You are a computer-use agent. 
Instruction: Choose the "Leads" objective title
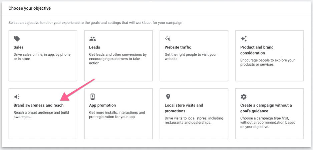94,47
